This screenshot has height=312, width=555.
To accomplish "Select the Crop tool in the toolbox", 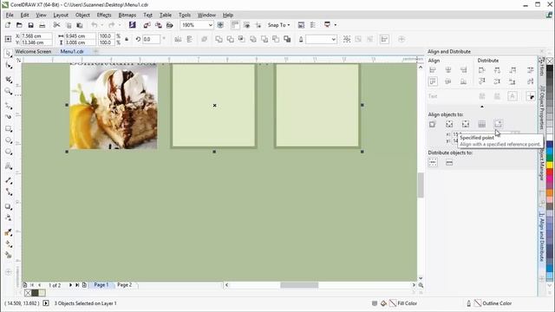I will [9, 80].
